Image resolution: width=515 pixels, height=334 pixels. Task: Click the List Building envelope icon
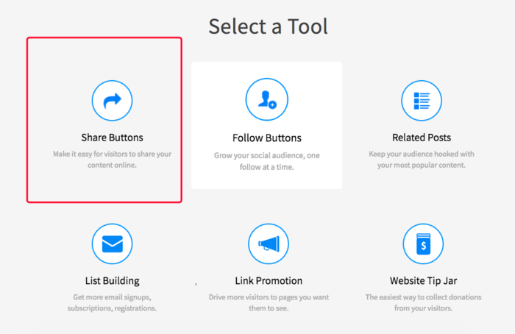(x=112, y=244)
